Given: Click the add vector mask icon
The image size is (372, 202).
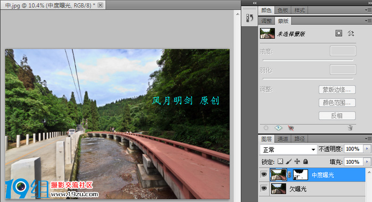Looking at the screenshot, I should [x=351, y=33].
